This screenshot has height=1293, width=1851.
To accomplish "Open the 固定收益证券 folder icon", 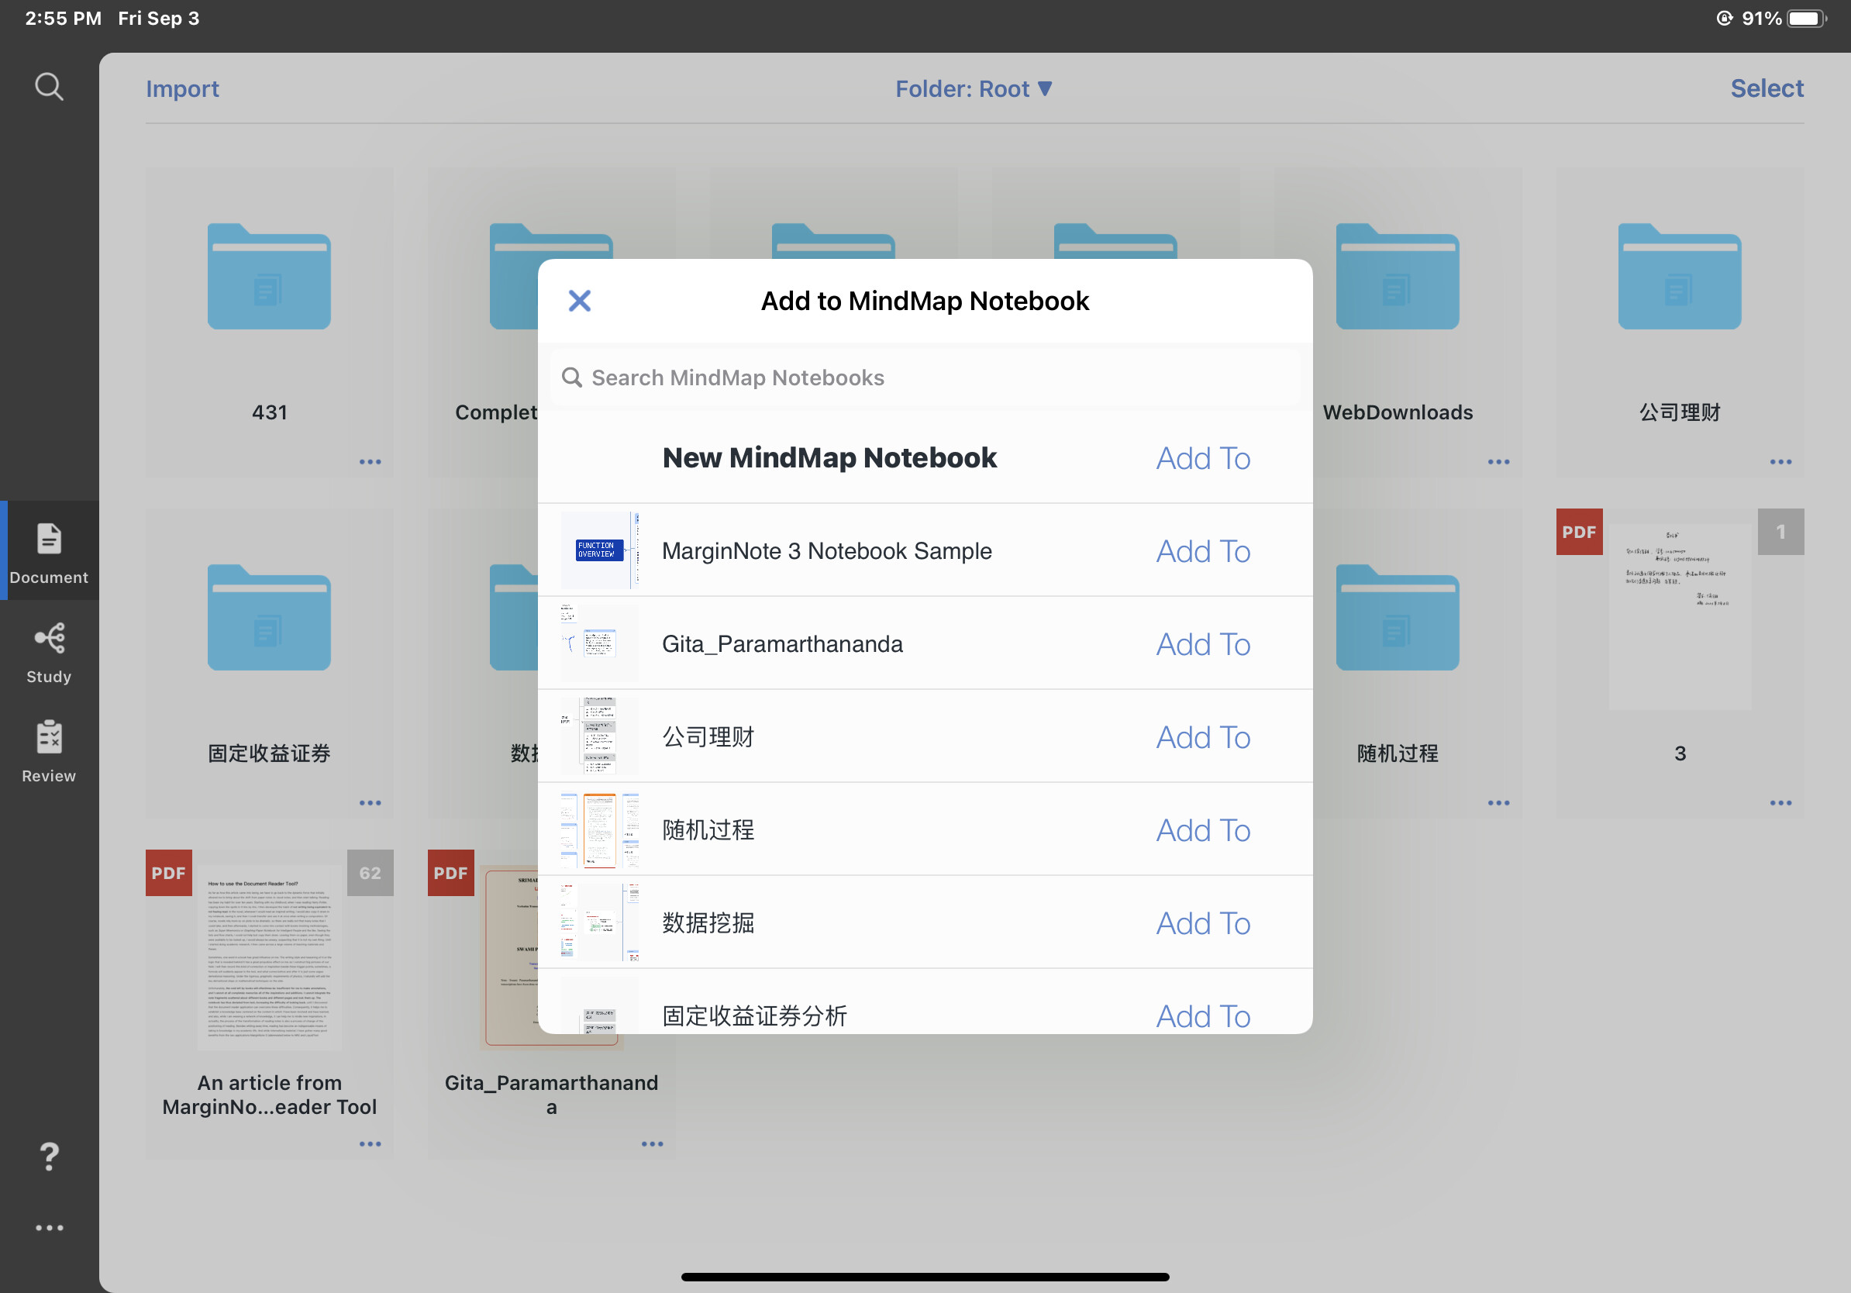I will pos(269,618).
